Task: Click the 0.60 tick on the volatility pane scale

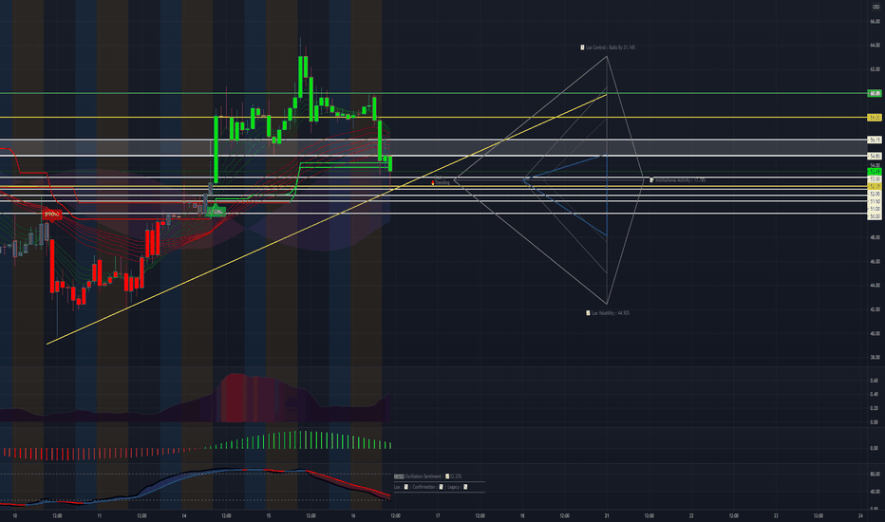Action: coord(874,381)
